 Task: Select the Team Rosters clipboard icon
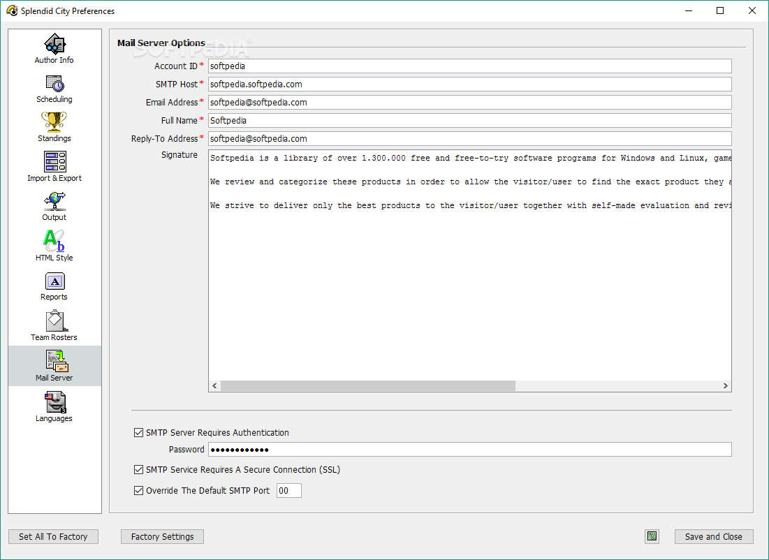click(55, 321)
